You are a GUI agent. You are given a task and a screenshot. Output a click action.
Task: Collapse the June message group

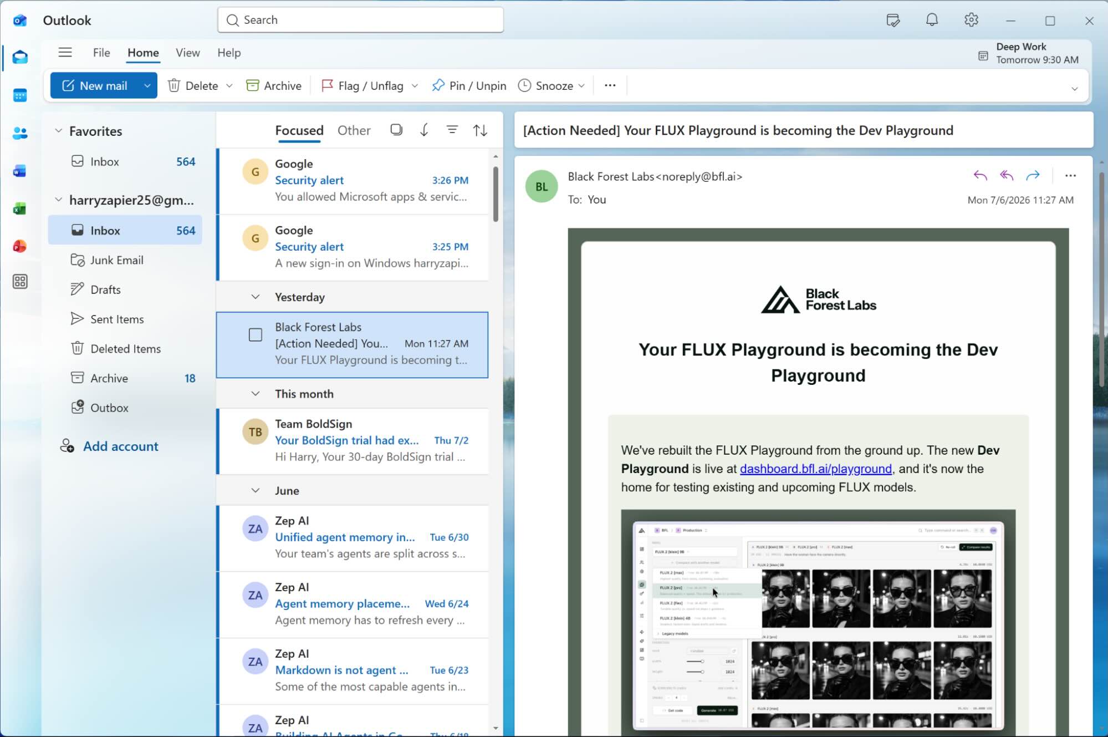pyautogui.click(x=255, y=491)
